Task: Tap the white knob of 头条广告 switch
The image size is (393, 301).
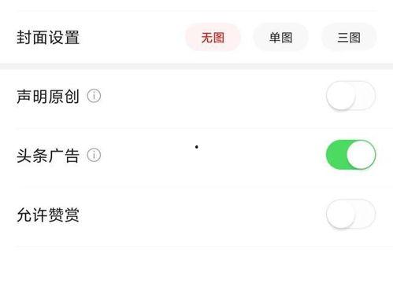Action: coord(361,155)
